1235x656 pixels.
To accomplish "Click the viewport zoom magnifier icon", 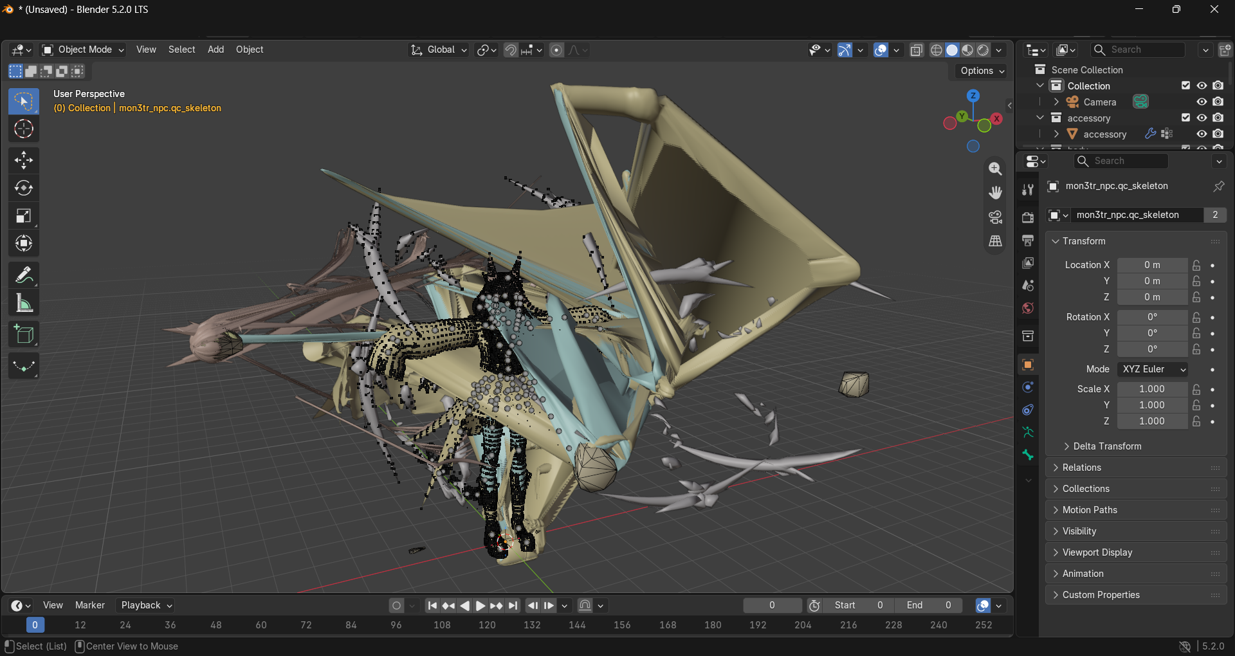I will [x=995, y=169].
